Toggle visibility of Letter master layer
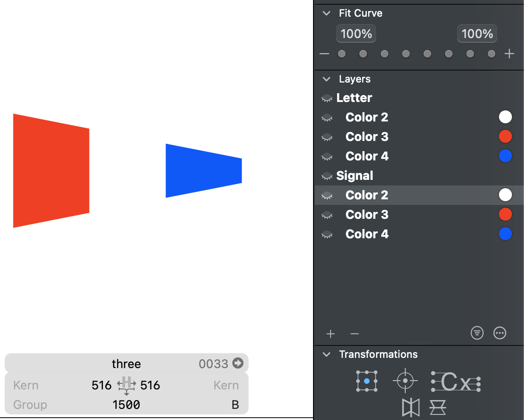The image size is (524, 420). [327, 98]
